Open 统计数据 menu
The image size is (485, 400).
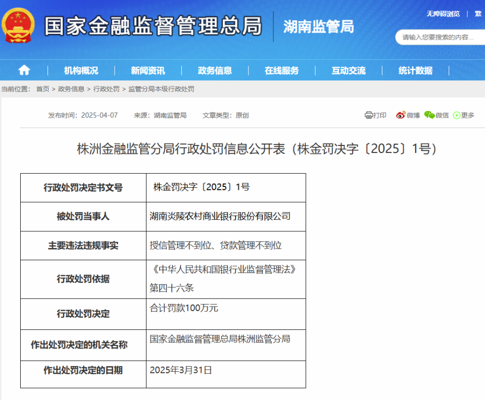(x=415, y=71)
